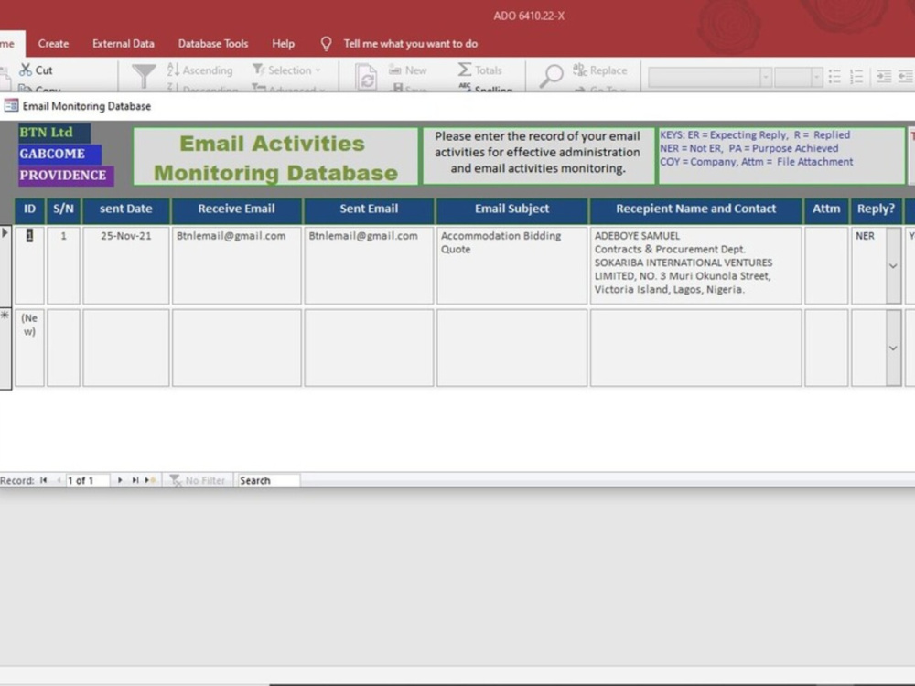Toggle the Totals sigma button
The width and height of the screenshot is (915, 686).
[x=479, y=70]
